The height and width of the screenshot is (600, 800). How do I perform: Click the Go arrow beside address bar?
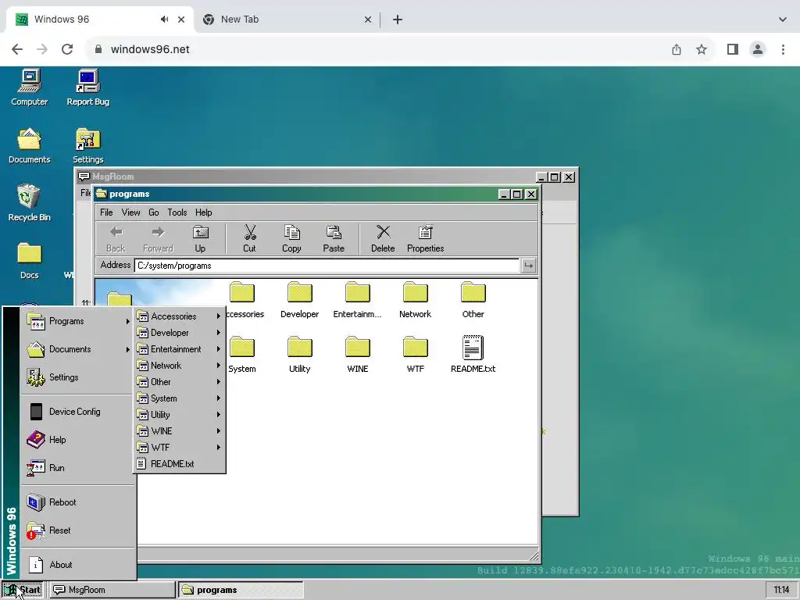pyautogui.click(x=529, y=266)
